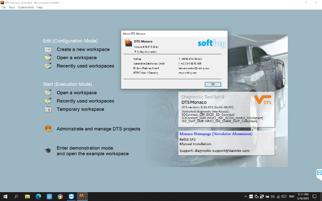Click Administrate and manage DTS projects
Screen dimensions: 322x201
pos(99,129)
